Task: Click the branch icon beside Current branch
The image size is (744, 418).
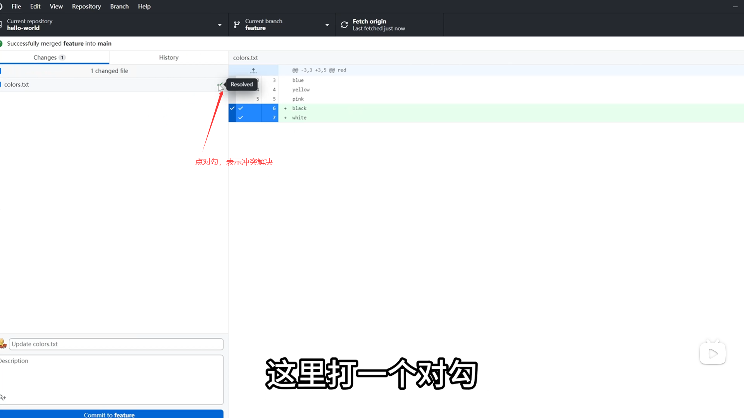Action: (237, 25)
